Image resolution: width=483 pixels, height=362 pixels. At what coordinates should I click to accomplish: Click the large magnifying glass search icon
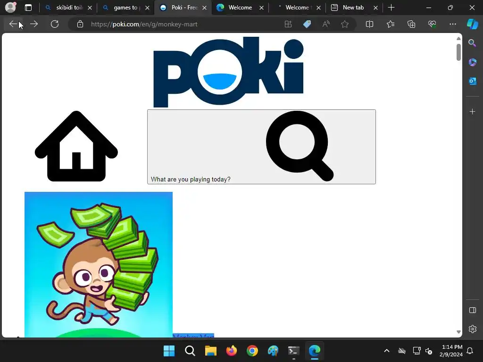click(x=300, y=146)
